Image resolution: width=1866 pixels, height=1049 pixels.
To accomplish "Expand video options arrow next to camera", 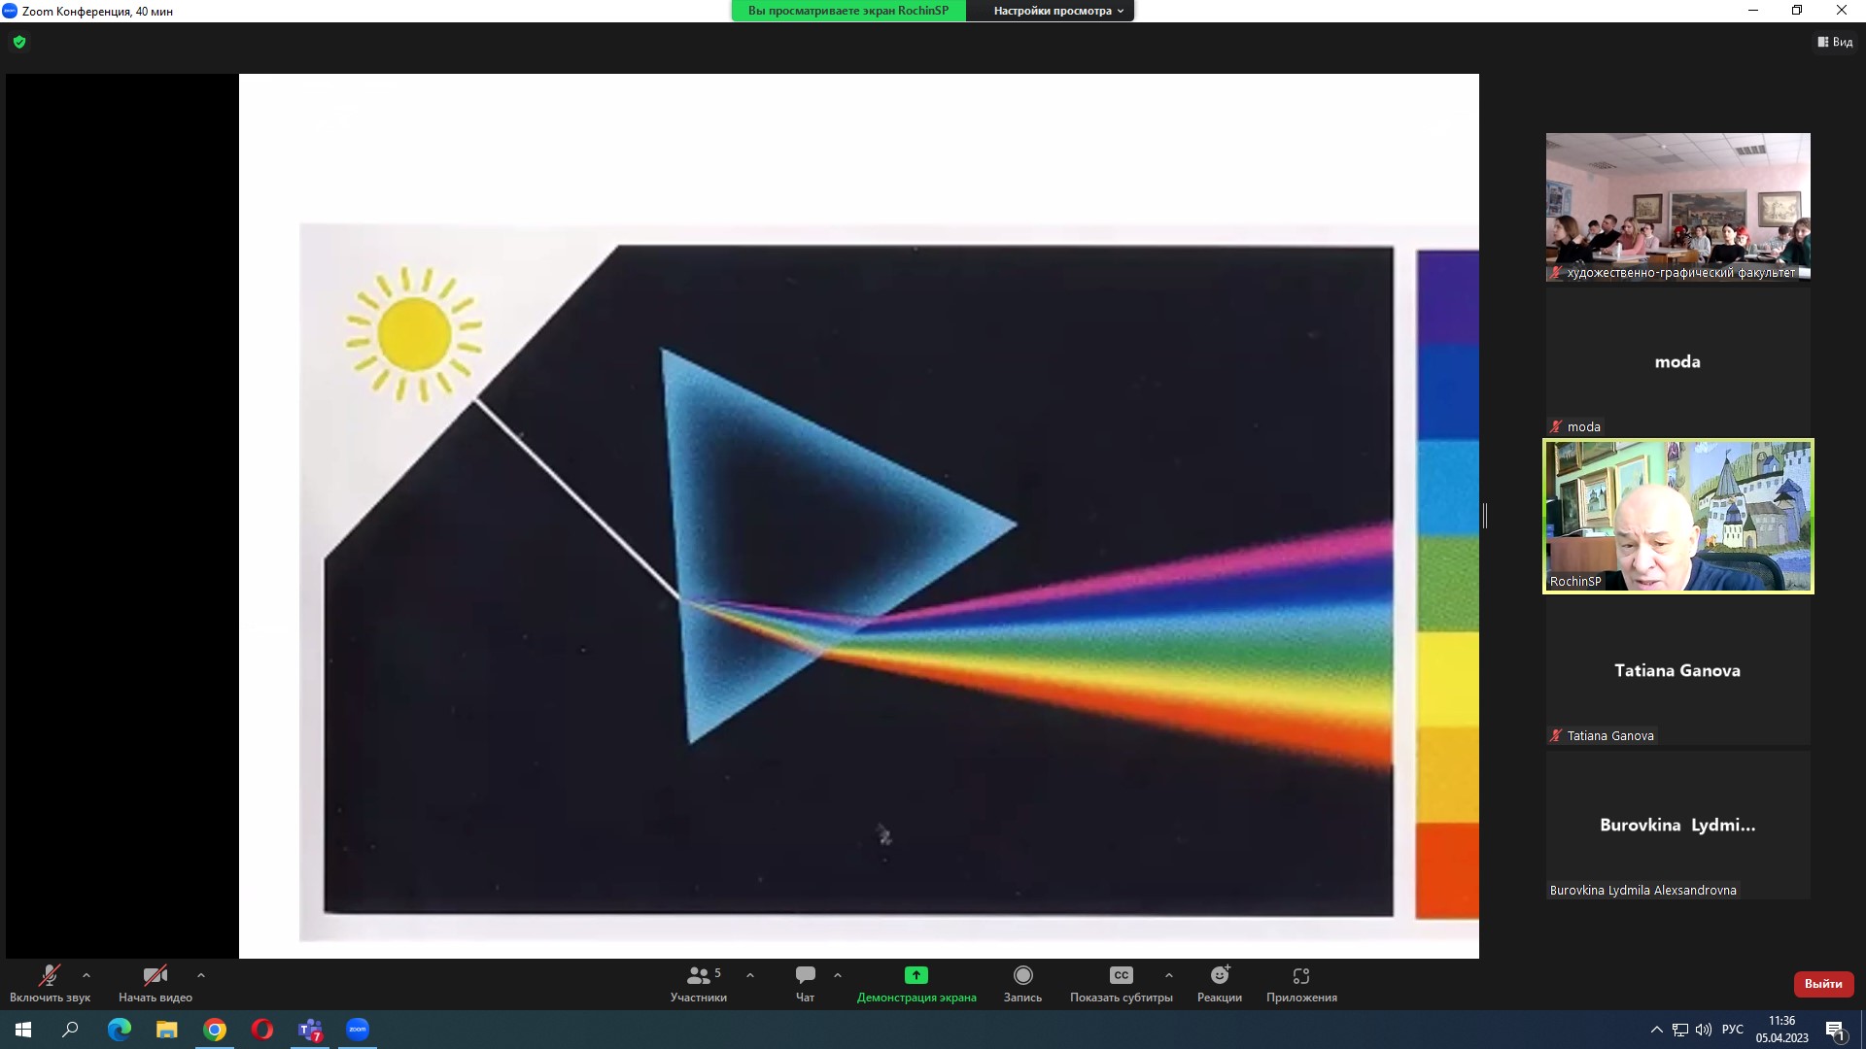I will [x=201, y=975].
